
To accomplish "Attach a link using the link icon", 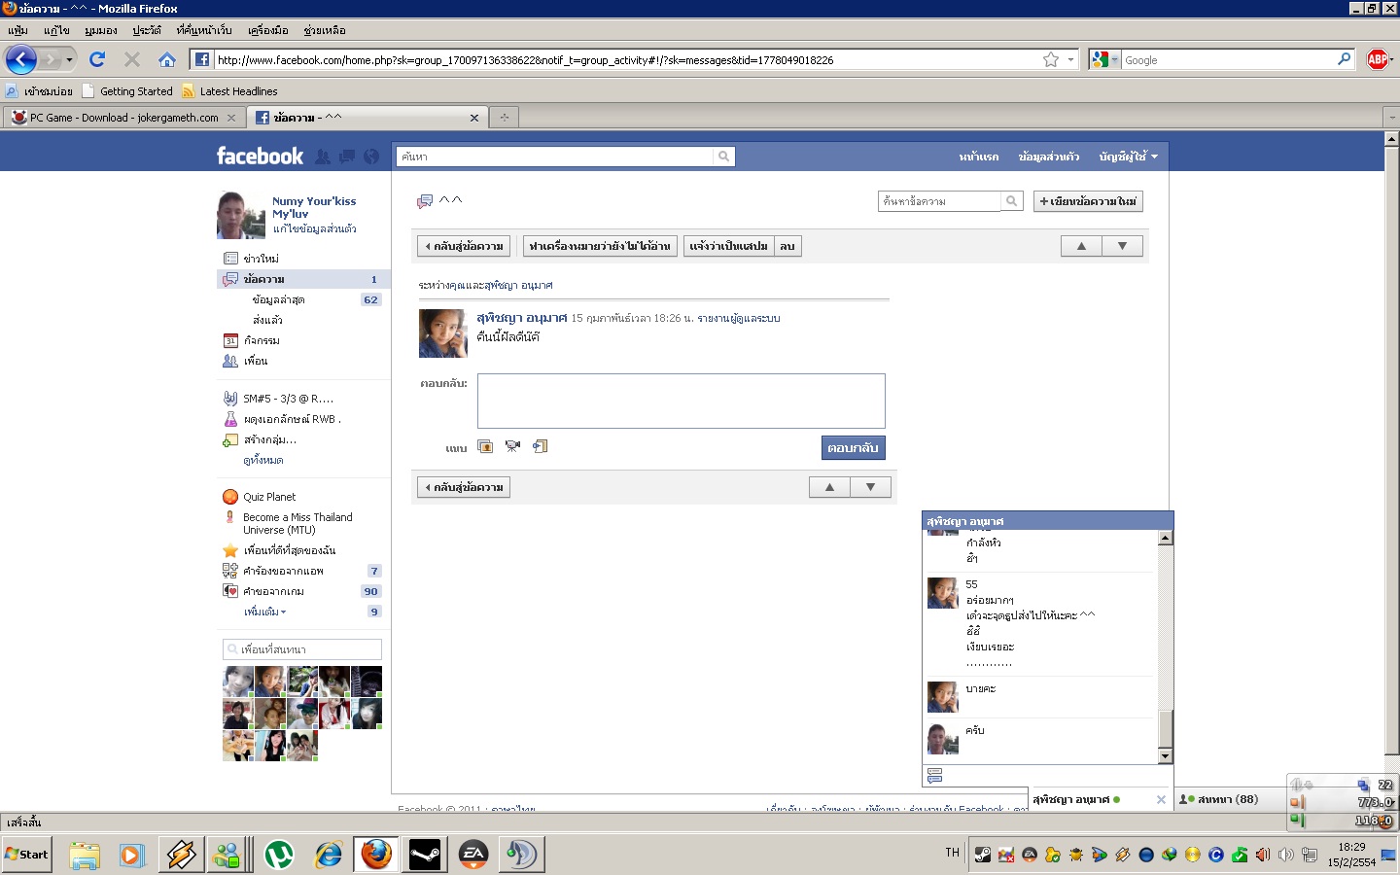I will coord(540,446).
